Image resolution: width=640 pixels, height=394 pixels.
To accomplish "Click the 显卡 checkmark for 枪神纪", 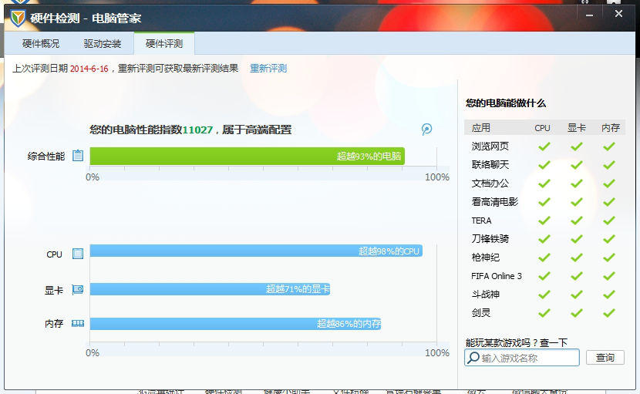I will coord(577,258).
